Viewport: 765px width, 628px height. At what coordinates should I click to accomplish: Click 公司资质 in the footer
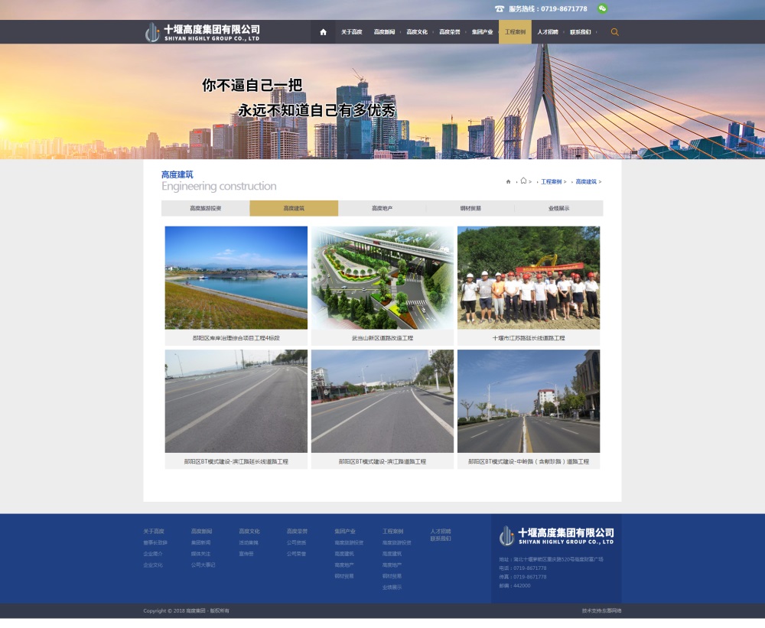pos(296,542)
